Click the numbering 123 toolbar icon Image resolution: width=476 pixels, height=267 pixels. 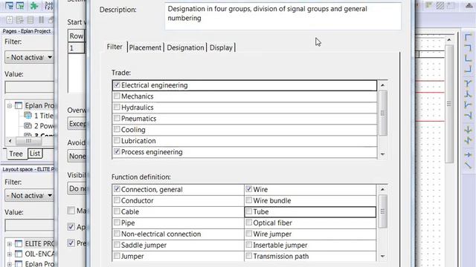click(48, 5)
